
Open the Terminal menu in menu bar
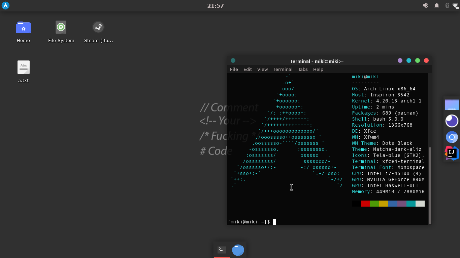coord(283,69)
